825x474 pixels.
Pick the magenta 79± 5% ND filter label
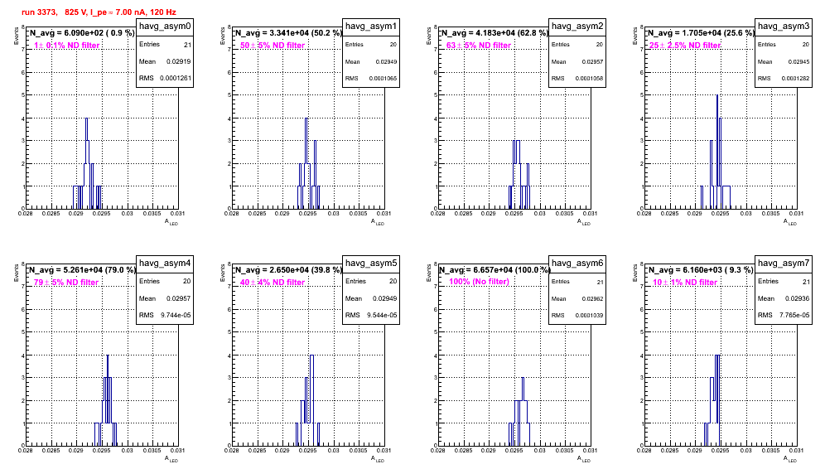(x=66, y=283)
